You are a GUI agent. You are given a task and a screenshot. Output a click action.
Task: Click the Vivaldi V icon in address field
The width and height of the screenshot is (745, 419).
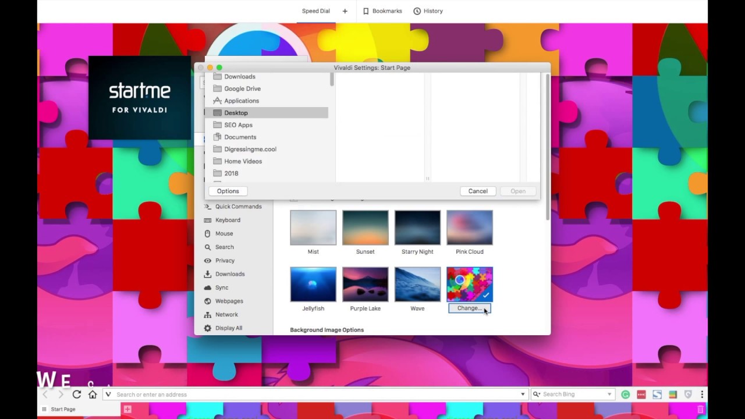108,394
